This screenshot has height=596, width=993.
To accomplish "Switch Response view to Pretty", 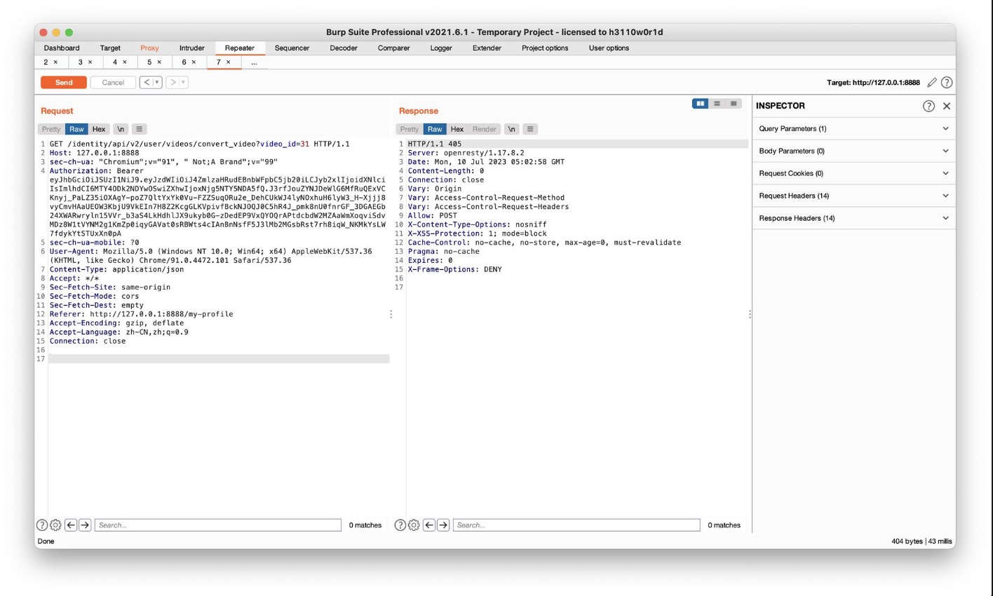I will (x=410, y=129).
